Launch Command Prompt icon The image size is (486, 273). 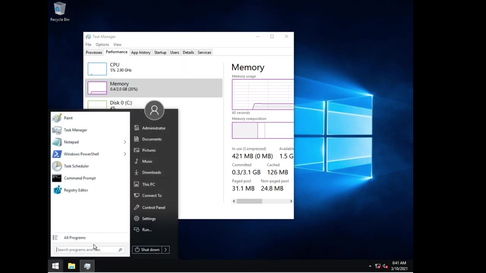click(x=57, y=178)
